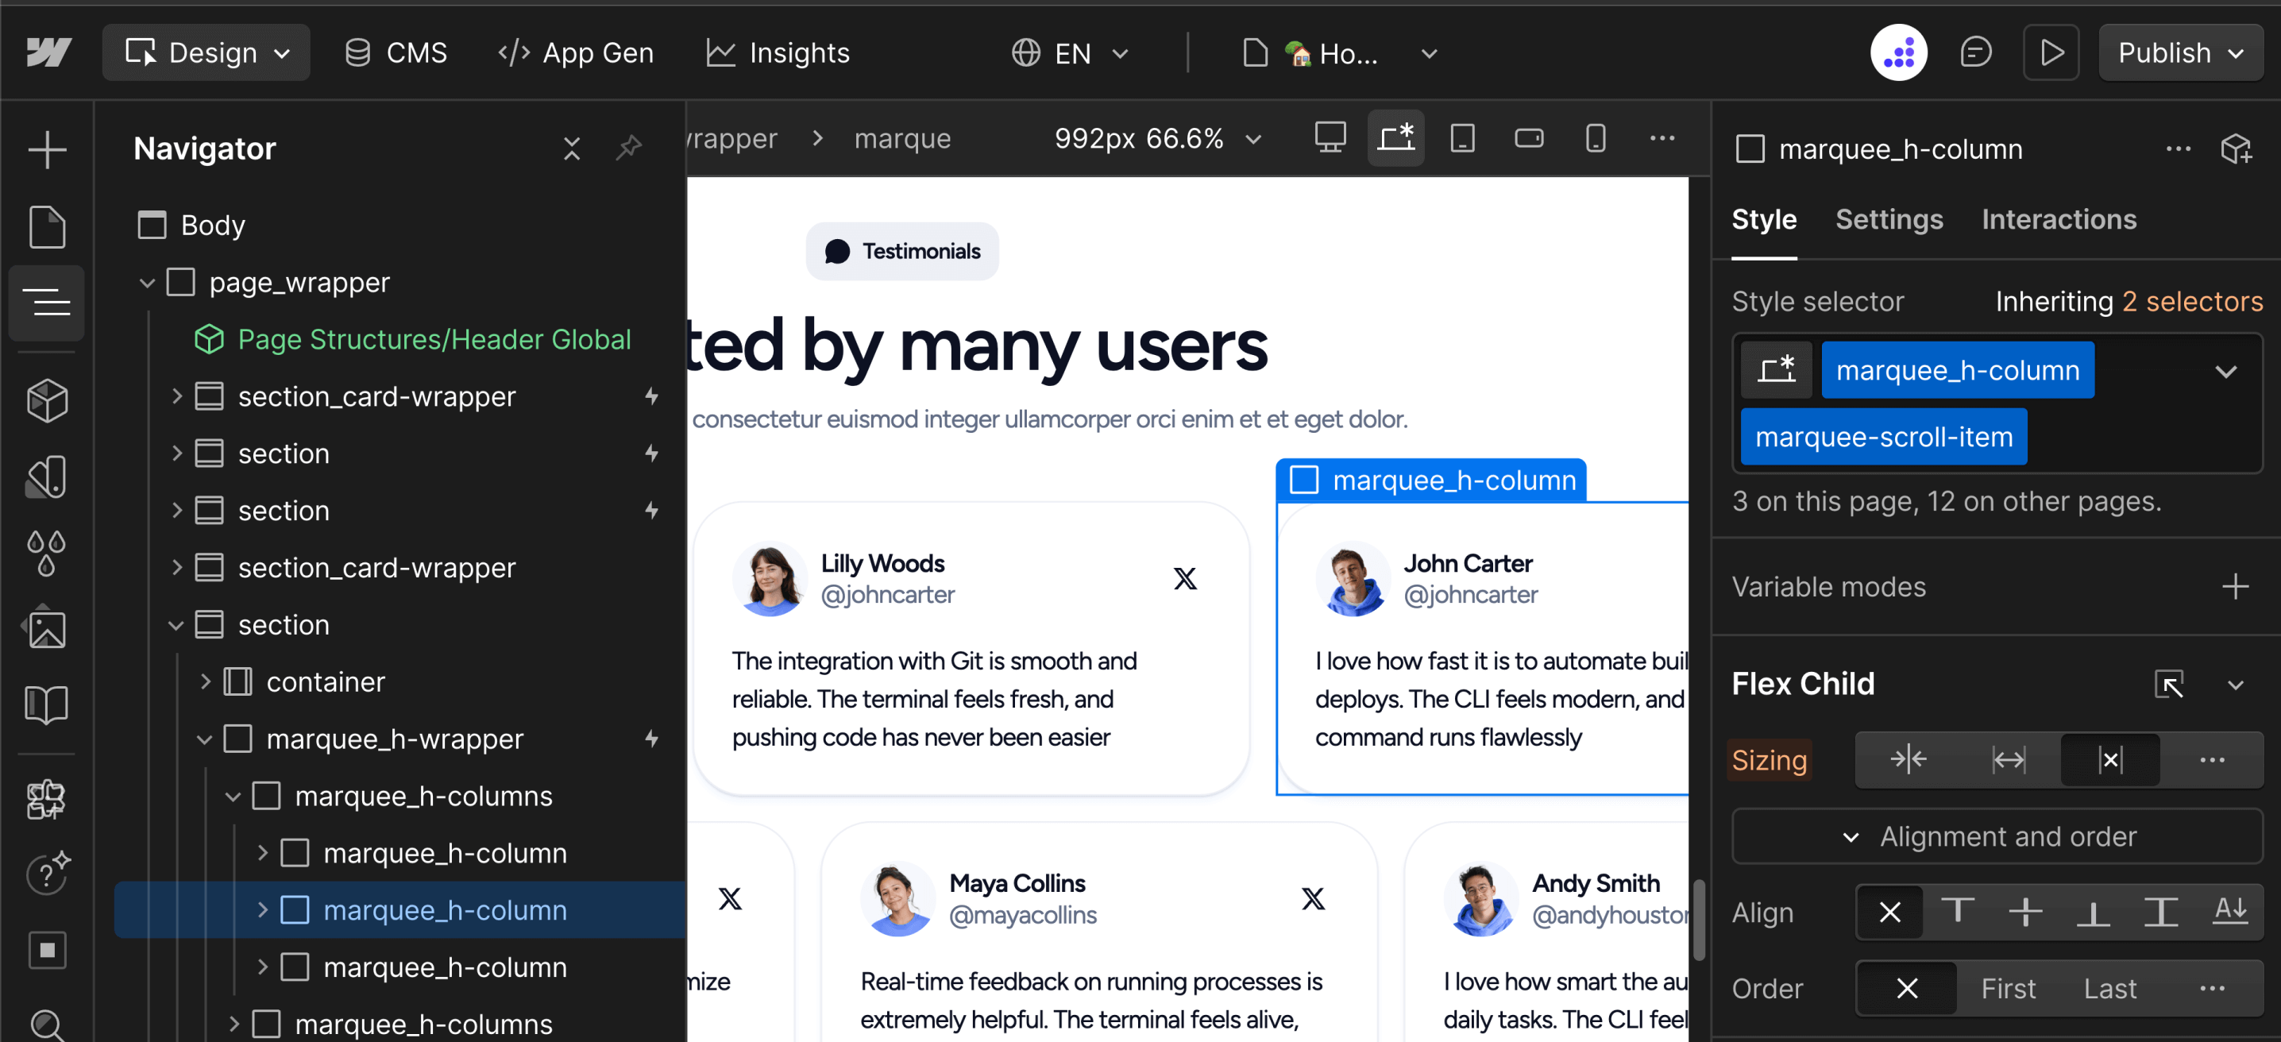Set align self to baseline
Image resolution: width=2281 pixels, height=1042 pixels.
pyautogui.click(x=2229, y=913)
